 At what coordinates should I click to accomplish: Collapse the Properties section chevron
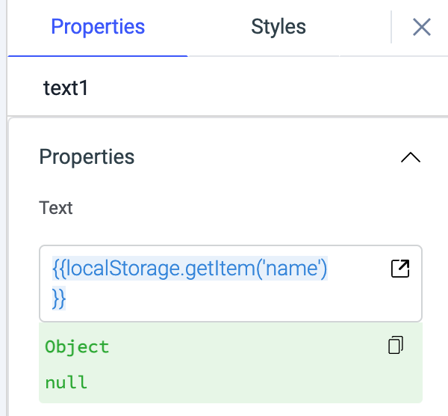411,157
